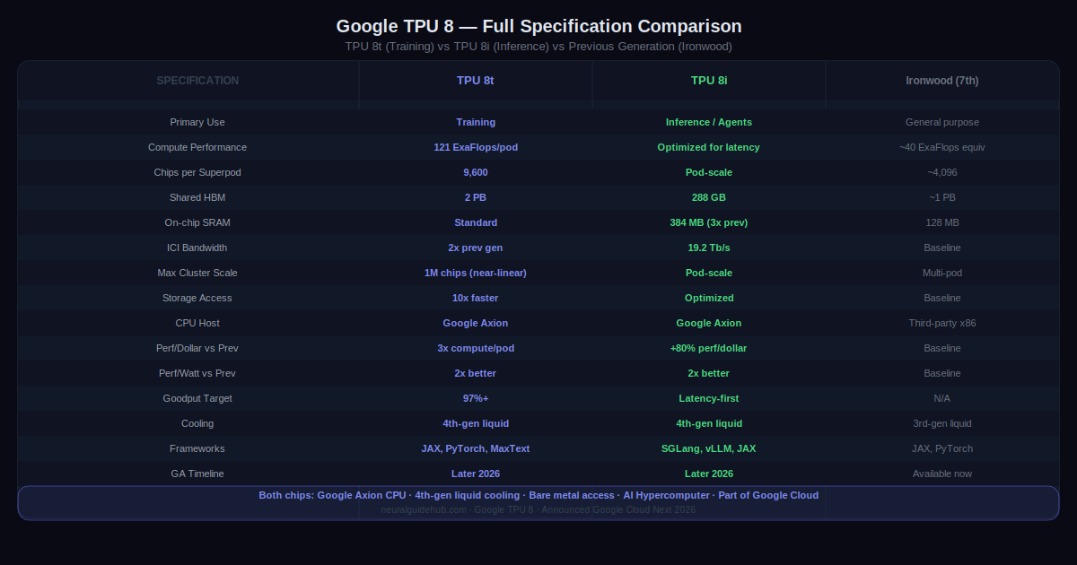Click the +80% perf/dollar value
This screenshot has height=565, width=1077.
tap(709, 348)
